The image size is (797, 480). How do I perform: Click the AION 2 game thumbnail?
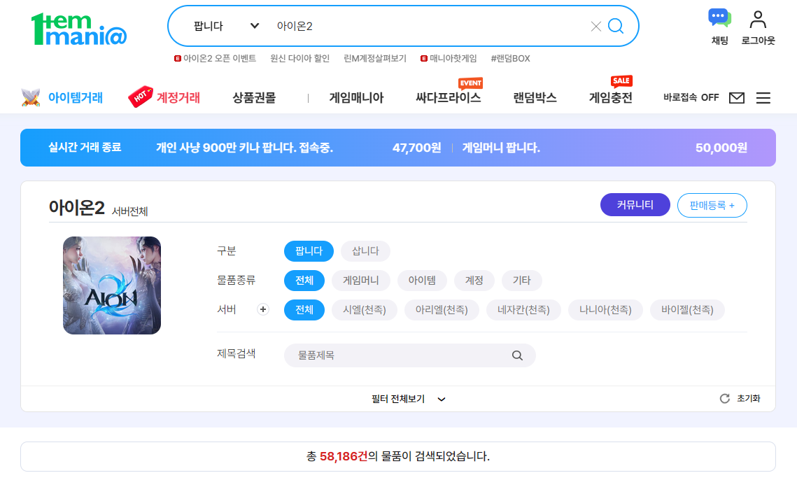pos(112,285)
